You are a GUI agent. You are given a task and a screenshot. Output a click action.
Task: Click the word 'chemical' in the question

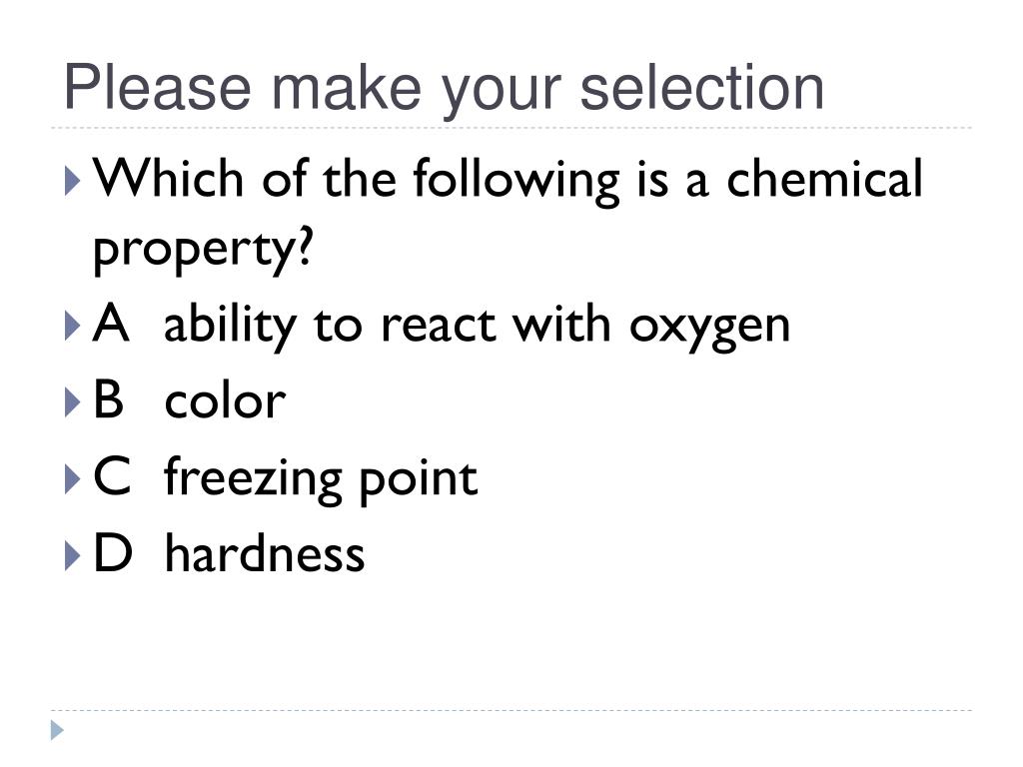click(x=824, y=178)
